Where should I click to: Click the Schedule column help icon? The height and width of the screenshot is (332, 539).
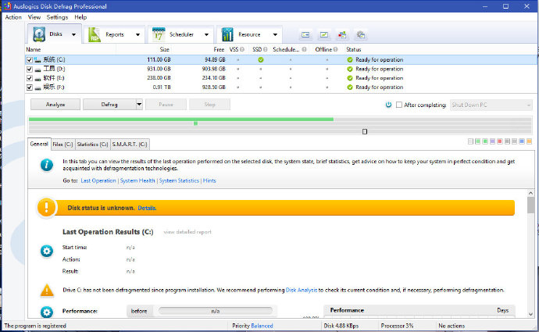point(304,49)
